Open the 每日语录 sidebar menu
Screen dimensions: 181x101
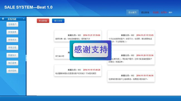click(12, 63)
